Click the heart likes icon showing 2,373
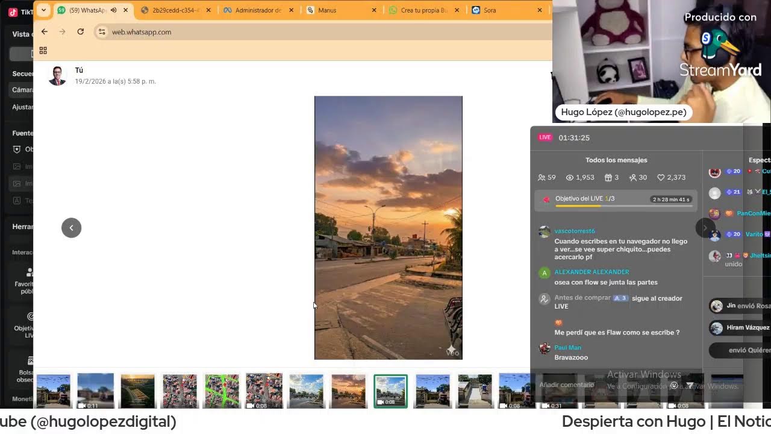Viewport: 771px width, 434px height. click(661, 178)
